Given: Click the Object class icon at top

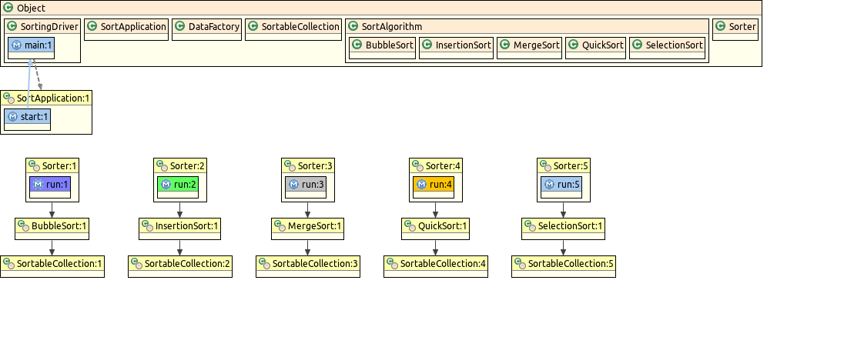Looking at the screenshot, I should tap(8, 8).
